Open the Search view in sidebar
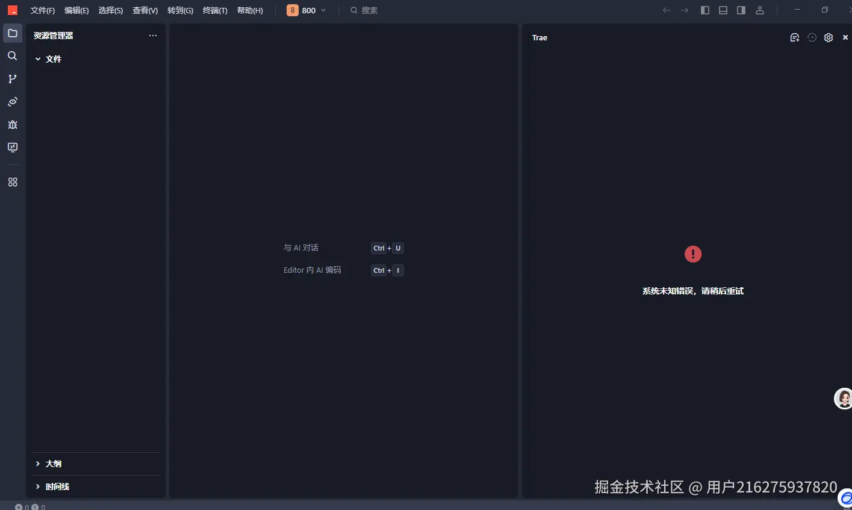852x510 pixels. (13, 55)
